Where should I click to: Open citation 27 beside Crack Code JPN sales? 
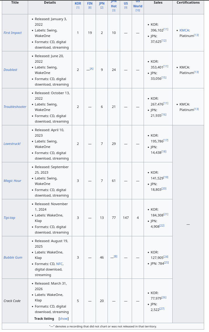(x=162, y=309)
